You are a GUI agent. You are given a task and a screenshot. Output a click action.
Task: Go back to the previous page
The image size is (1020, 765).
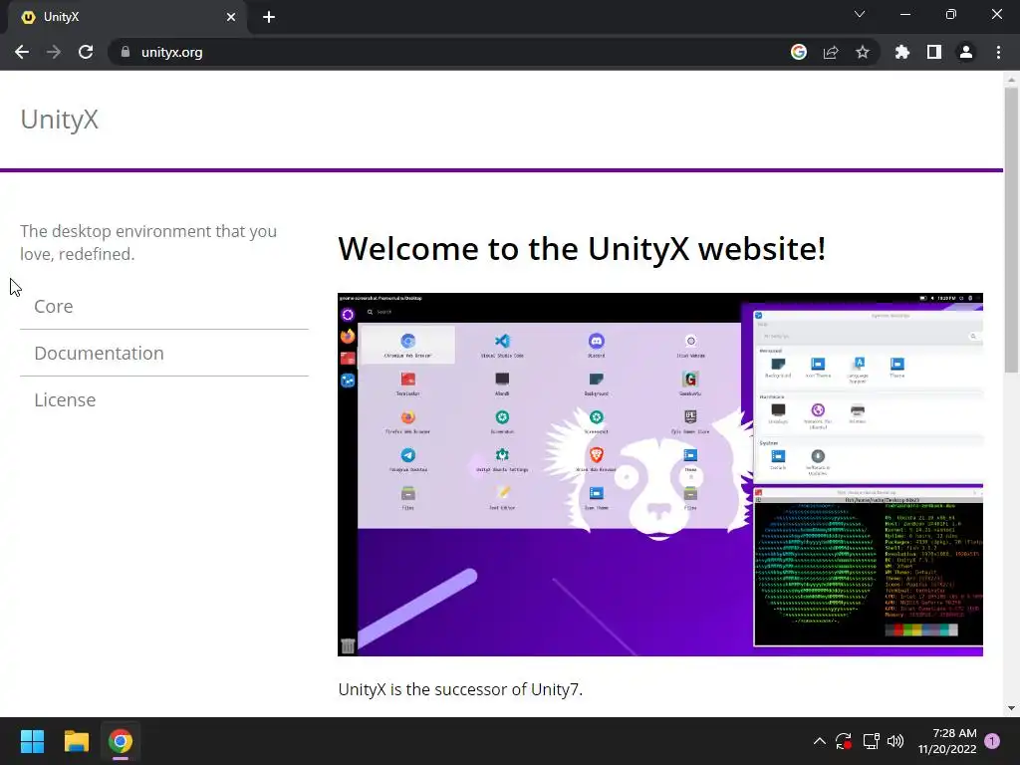click(x=22, y=52)
